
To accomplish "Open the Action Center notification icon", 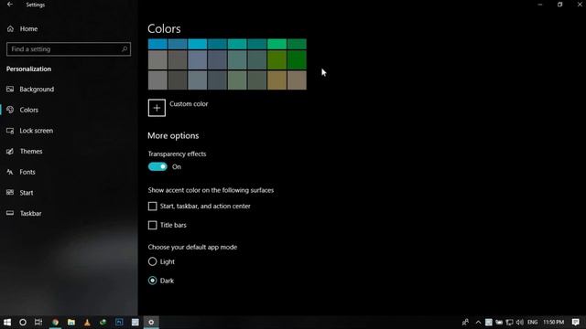I will coord(576,323).
